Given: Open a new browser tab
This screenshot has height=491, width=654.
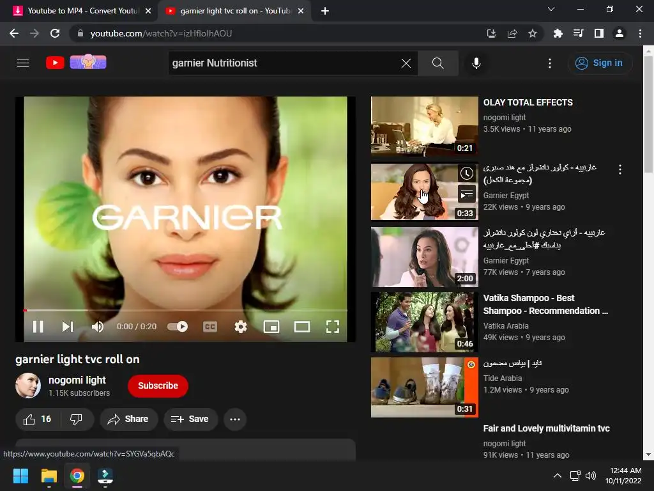Looking at the screenshot, I should (x=325, y=11).
